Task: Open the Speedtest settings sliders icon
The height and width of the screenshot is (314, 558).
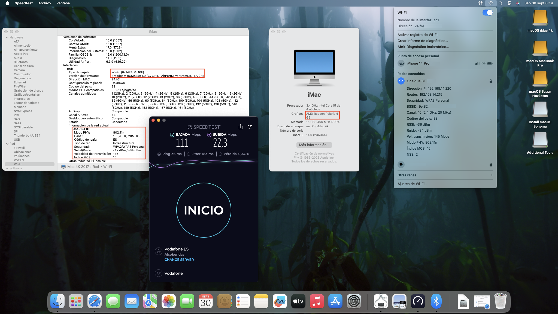Action: (x=250, y=127)
